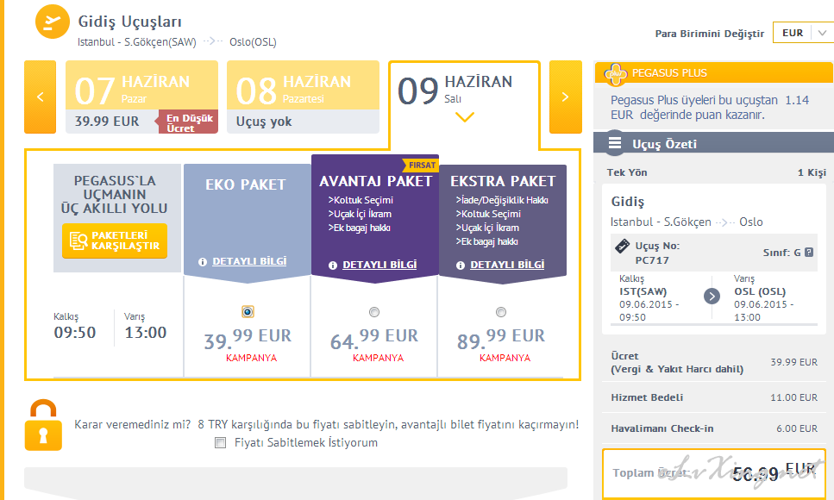Click the Uçuş Özeti header bar
This screenshot has width=834, height=500.
point(714,144)
